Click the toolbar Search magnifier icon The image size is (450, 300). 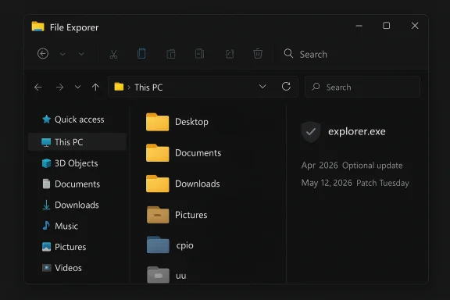pyautogui.click(x=288, y=53)
